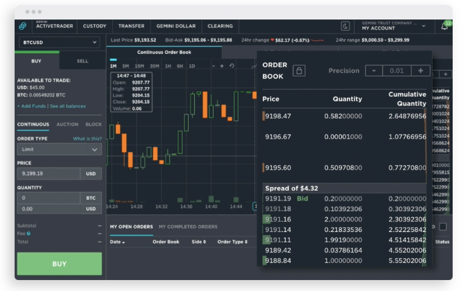This screenshot has width=463, height=291.
Task: Open ActiveTrader menu item
Action: click(x=54, y=26)
